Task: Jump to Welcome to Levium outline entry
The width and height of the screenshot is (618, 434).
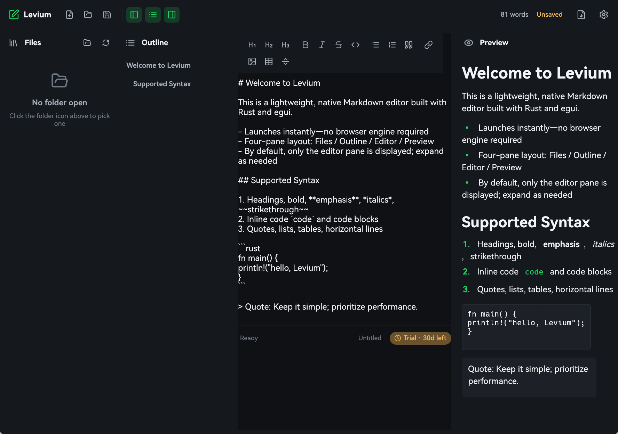Action: tap(158, 65)
